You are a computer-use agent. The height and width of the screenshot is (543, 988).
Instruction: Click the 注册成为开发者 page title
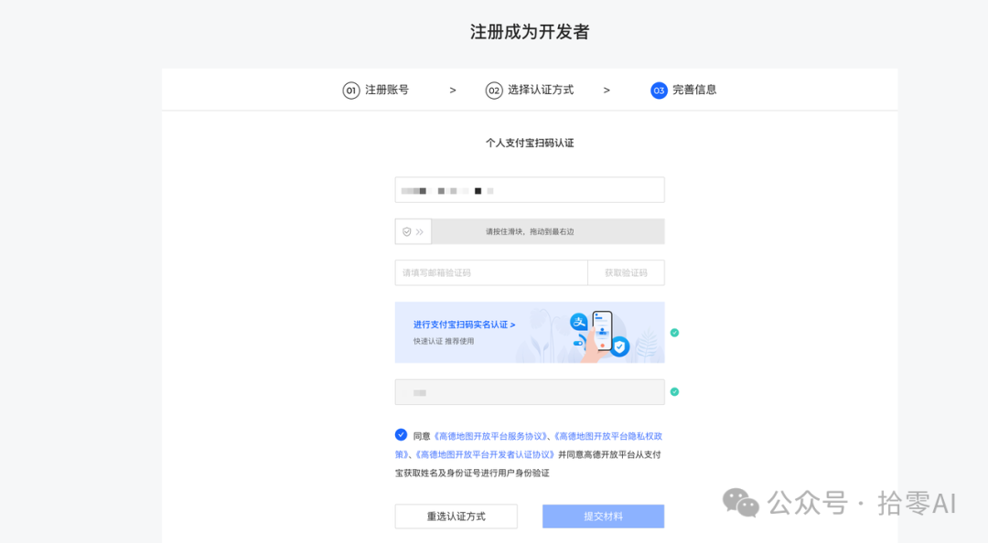click(x=530, y=31)
